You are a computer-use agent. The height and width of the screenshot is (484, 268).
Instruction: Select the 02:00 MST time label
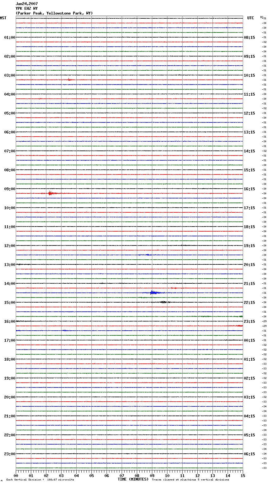pyautogui.click(x=10, y=56)
